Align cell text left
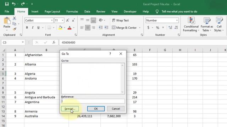The image size is (227, 127). pos(82,28)
